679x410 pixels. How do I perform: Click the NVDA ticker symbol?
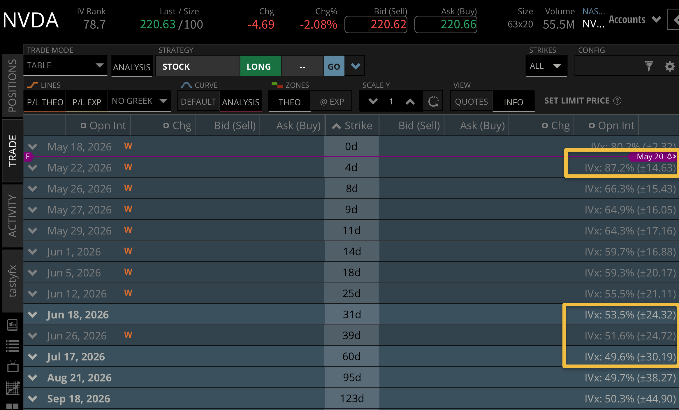[31, 20]
